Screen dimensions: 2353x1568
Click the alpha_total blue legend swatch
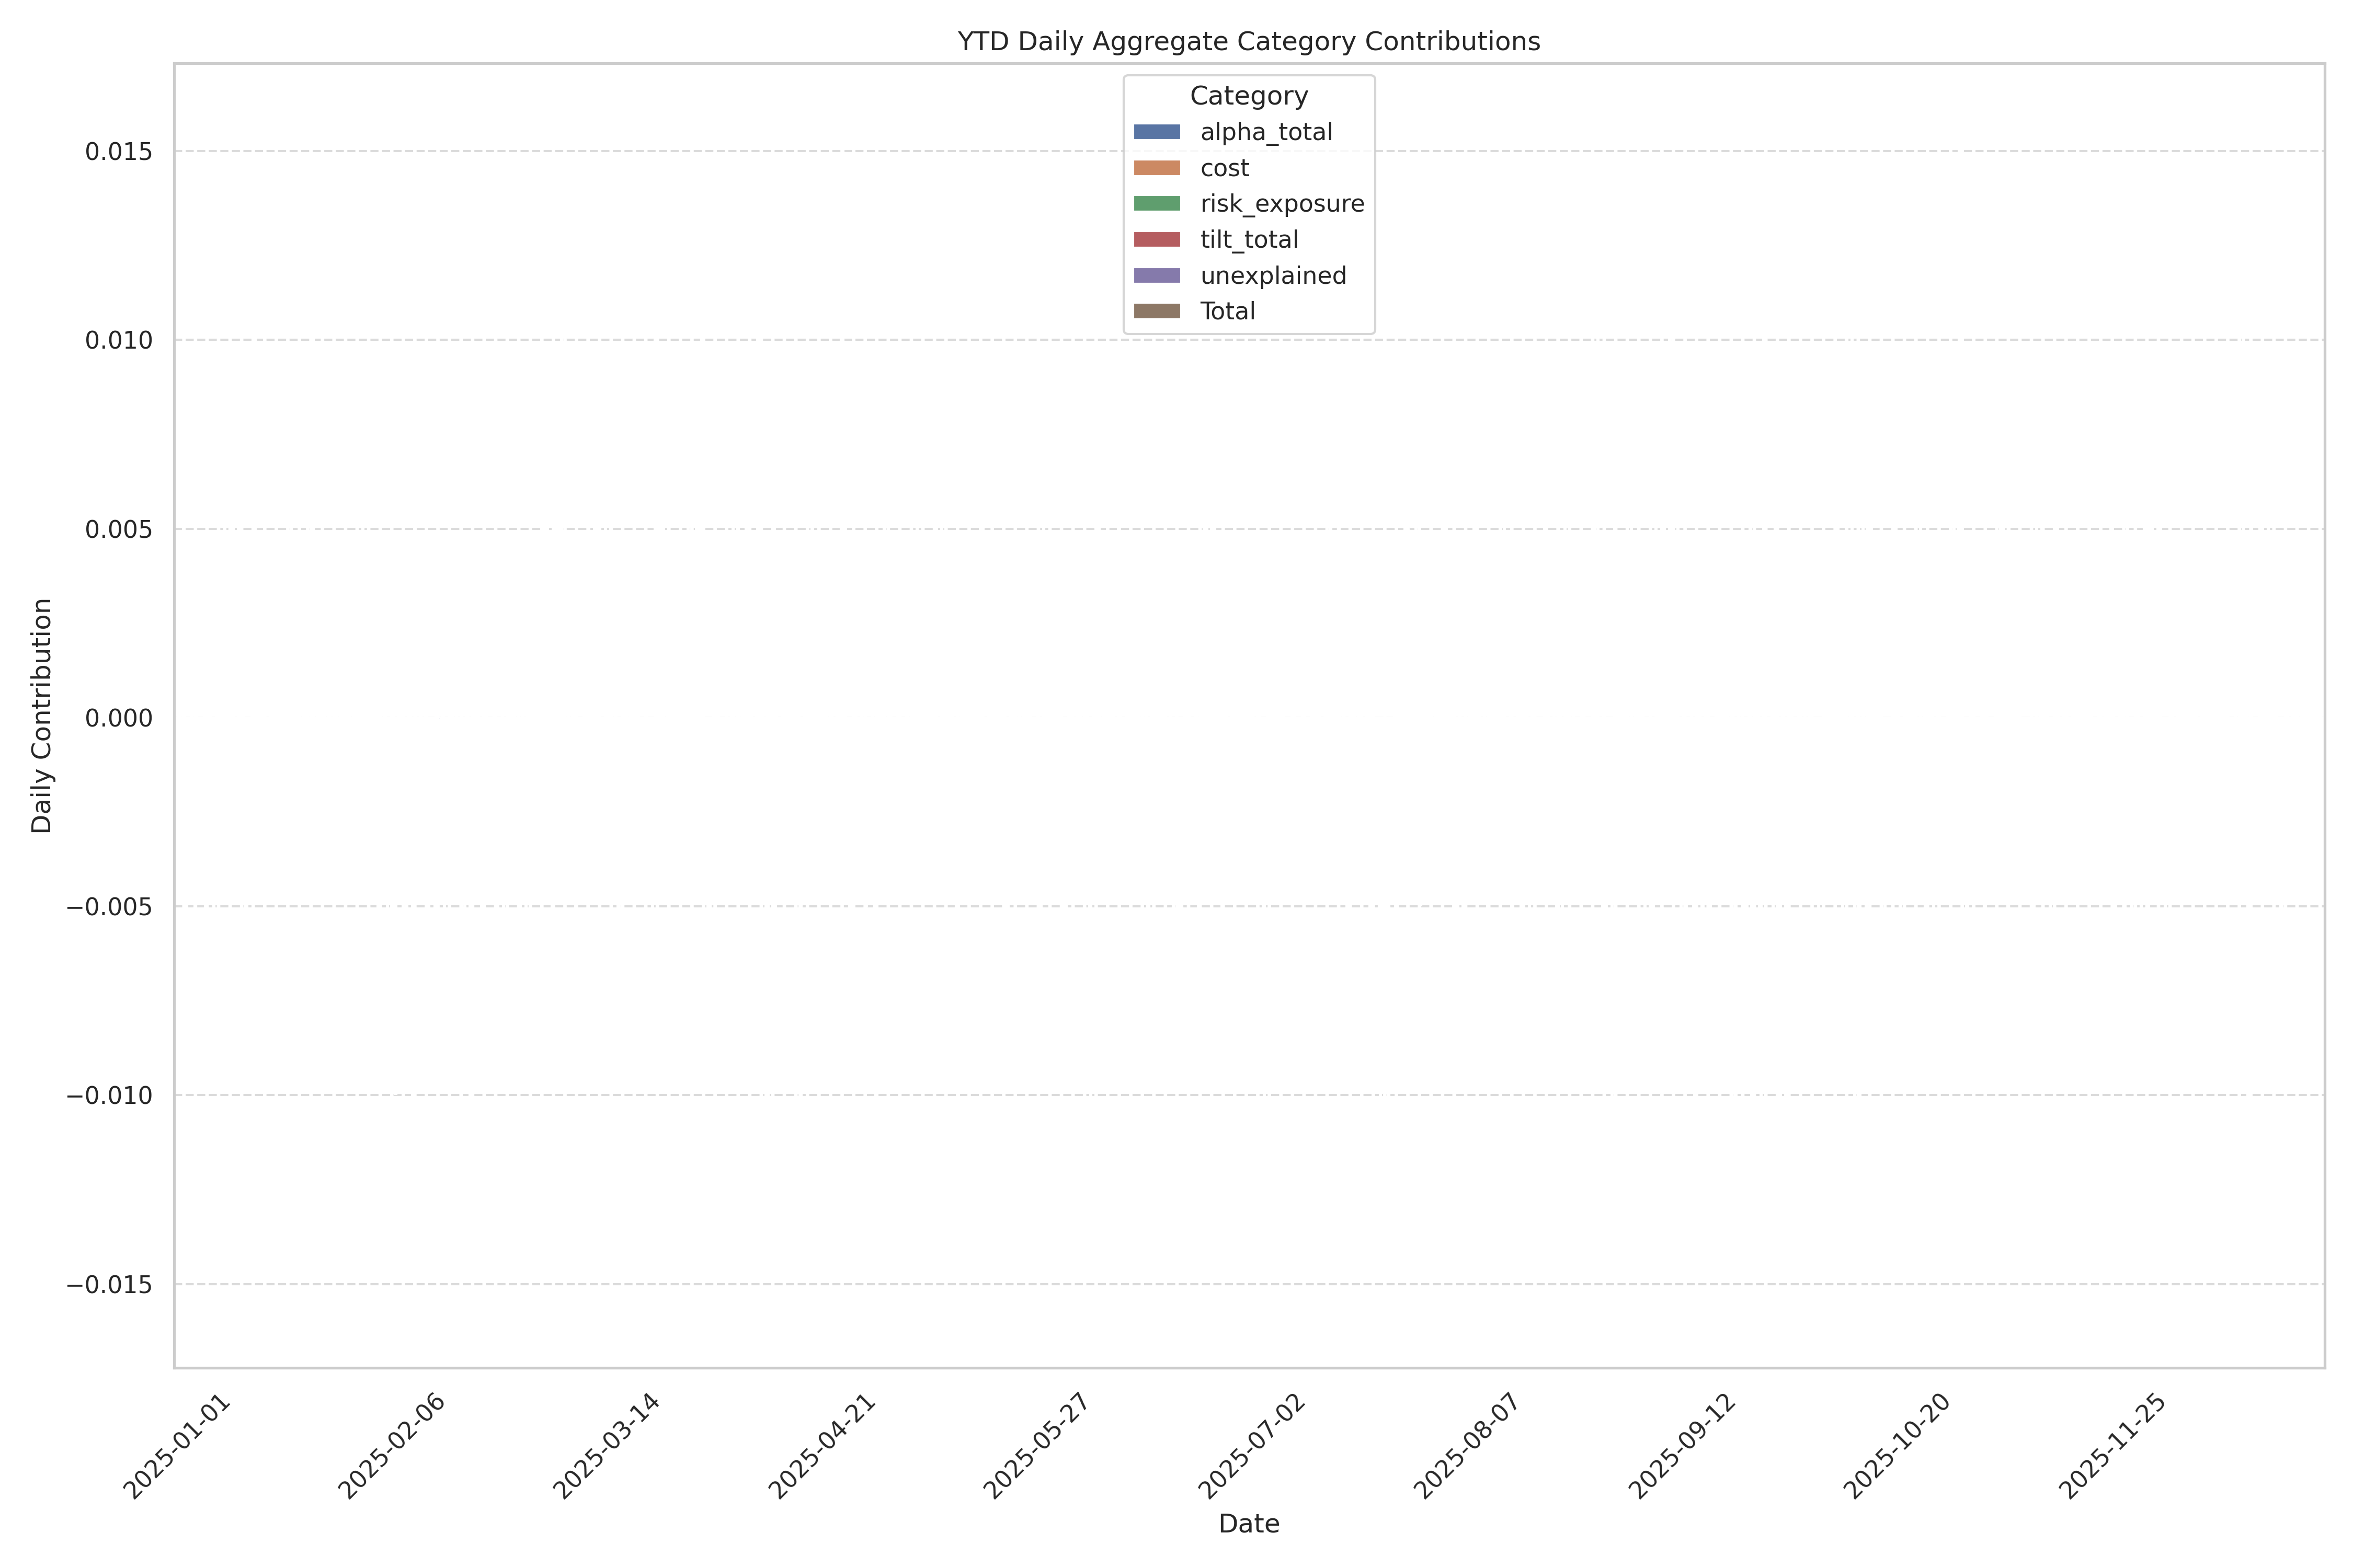coord(1157,132)
